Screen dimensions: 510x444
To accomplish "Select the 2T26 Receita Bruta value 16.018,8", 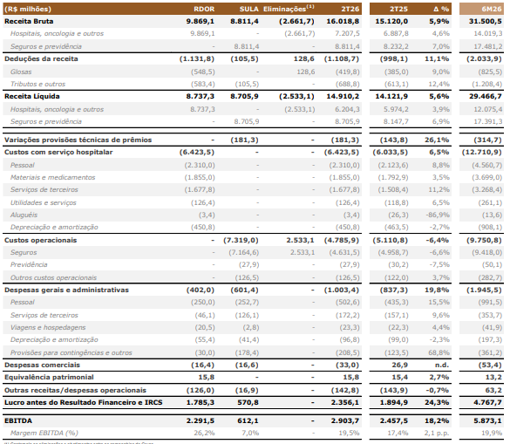I will point(343,22).
